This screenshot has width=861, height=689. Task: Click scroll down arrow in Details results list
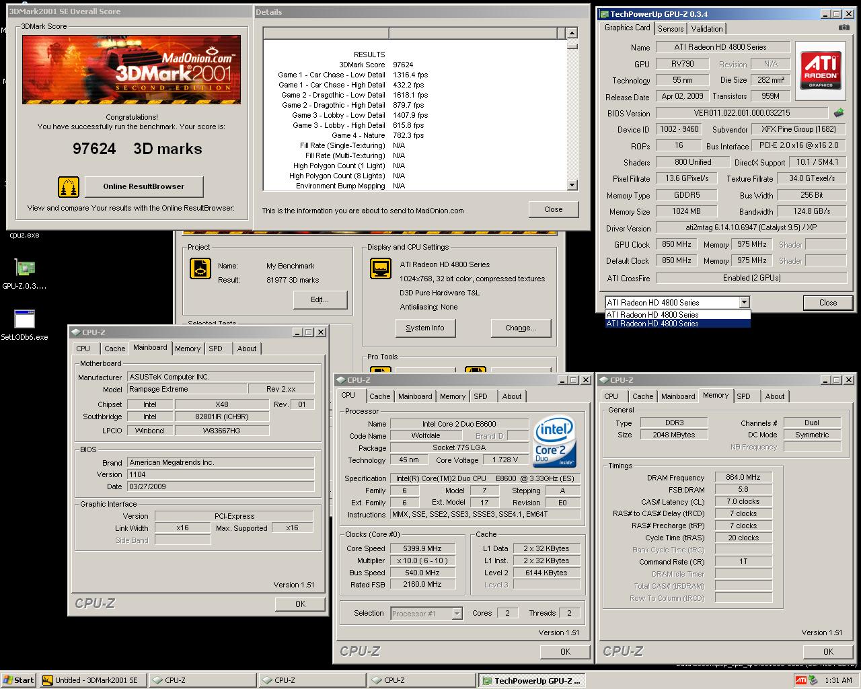[572, 185]
